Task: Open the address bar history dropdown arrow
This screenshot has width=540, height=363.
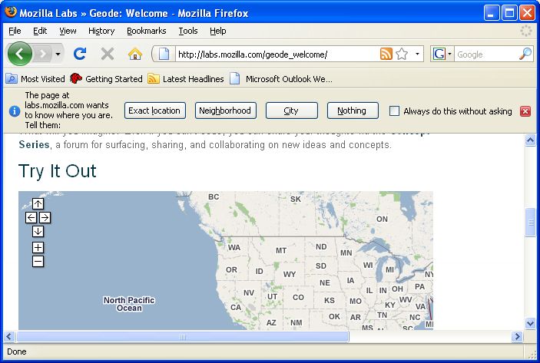Action: [x=417, y=54]
